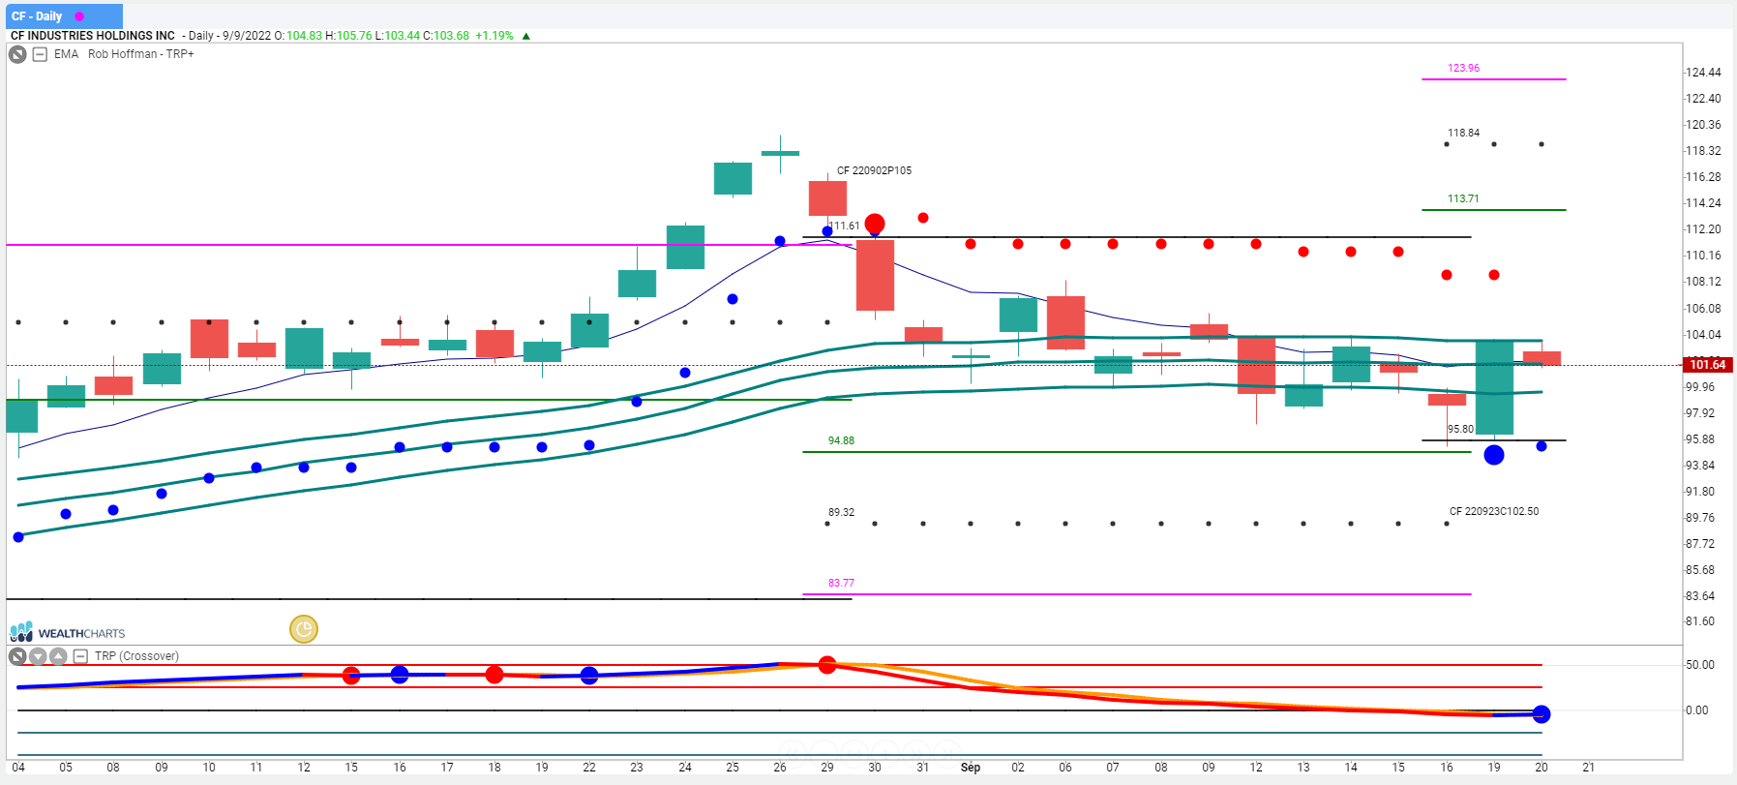The height and width of the screenshot is (785, 1737).
Task: Click the CF 220902P105 option label
Action: [874, 170]
